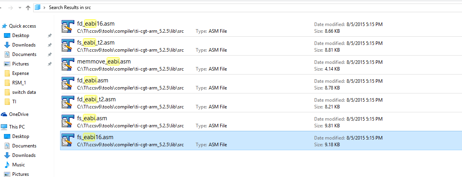Open the fd_eabi_t2.asm search result
Image resolution: width=462 pixels, height=177 pixels.
[x=96, y=99]
